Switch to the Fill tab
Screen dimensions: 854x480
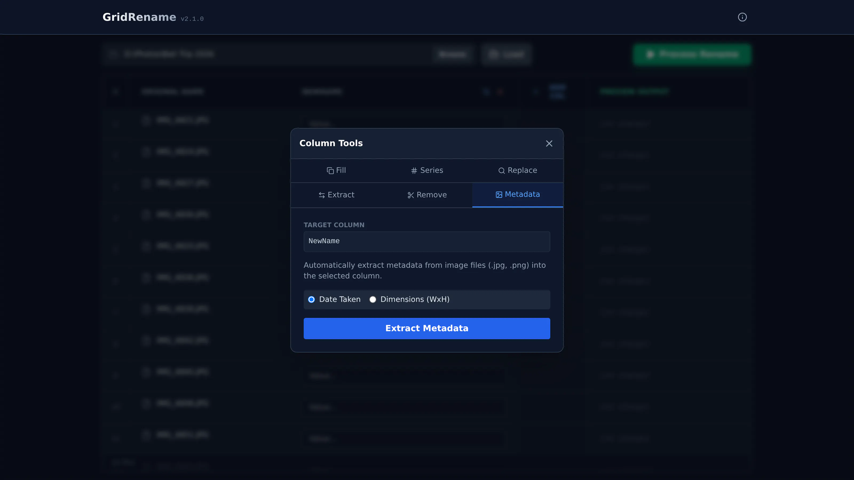tap(336, 170)
